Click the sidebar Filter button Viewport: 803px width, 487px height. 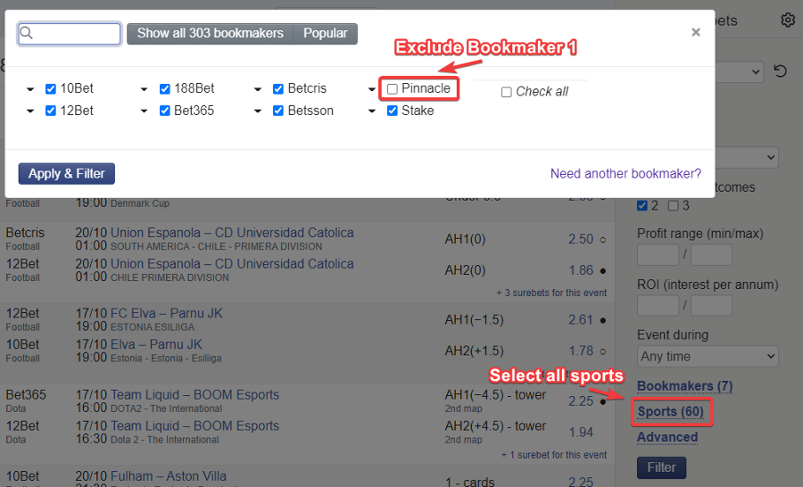coord(661,467)
